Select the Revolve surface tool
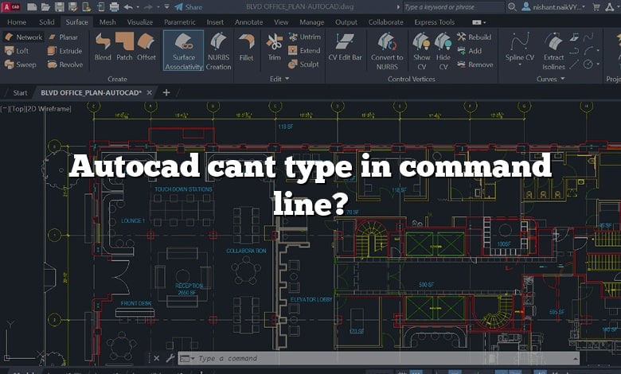621x374 pixels. tap(65, 64)
